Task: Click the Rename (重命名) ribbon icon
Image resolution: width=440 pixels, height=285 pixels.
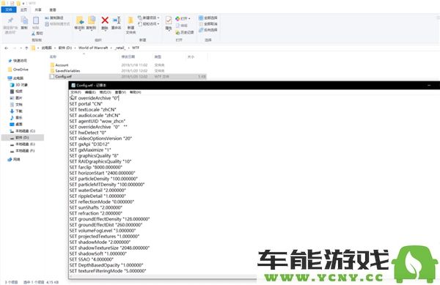Action: coord(117,21)
